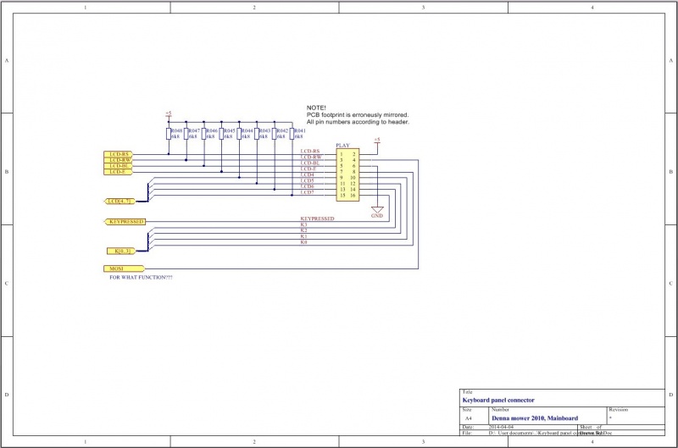Select resistor R047
Viewport: 678px width, 448px height.
click(186, 134)
